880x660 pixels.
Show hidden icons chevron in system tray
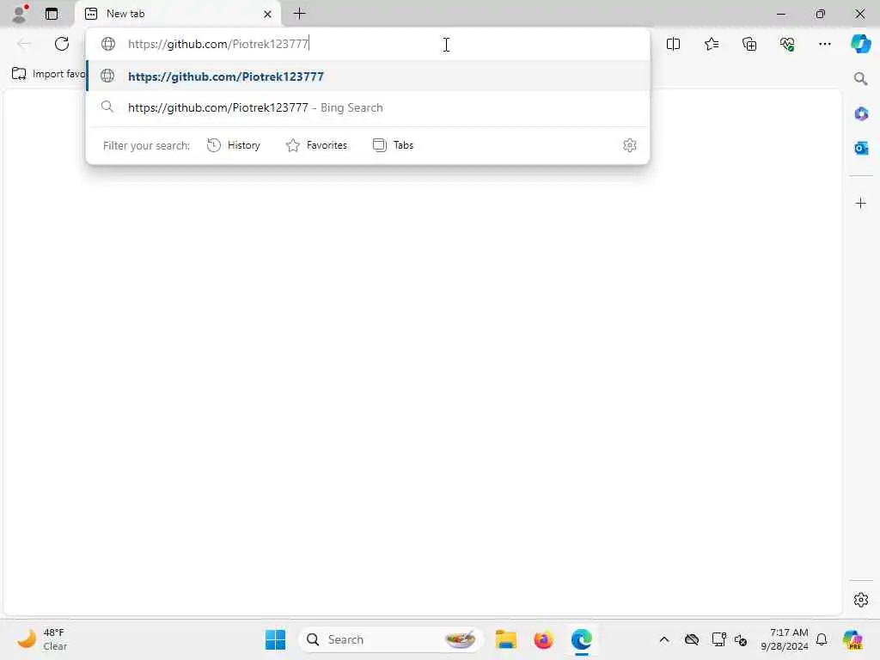664,639
